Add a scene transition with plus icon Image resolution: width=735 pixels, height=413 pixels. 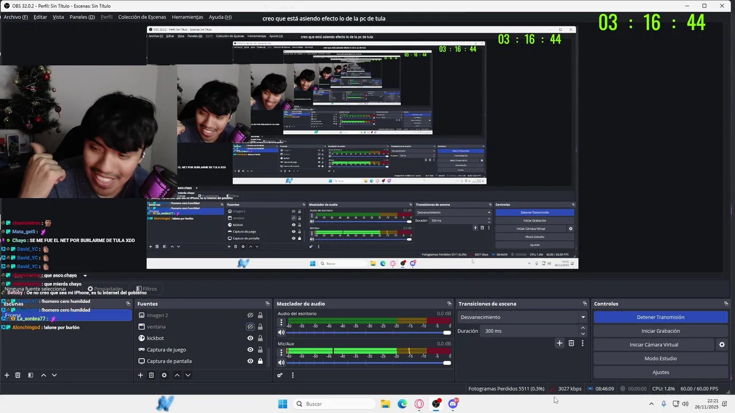pyautogui.click(x=559, y=343)
